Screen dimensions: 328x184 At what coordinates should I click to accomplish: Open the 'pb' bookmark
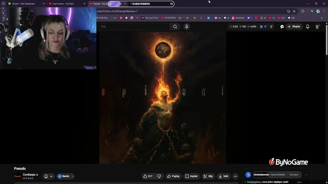click(218, 18)
